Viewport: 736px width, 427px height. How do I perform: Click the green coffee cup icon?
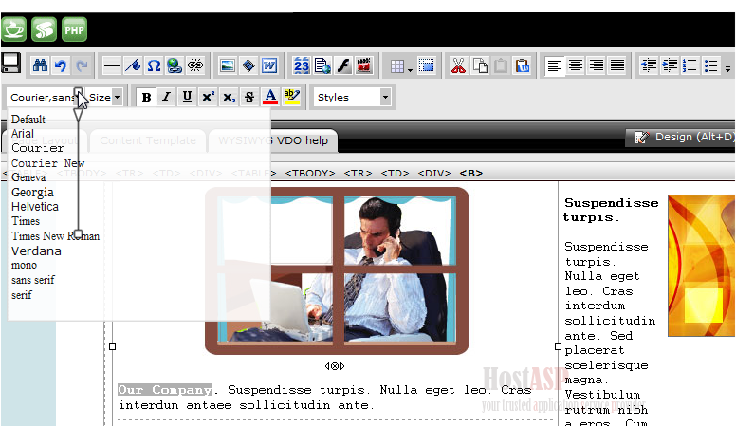13,29
